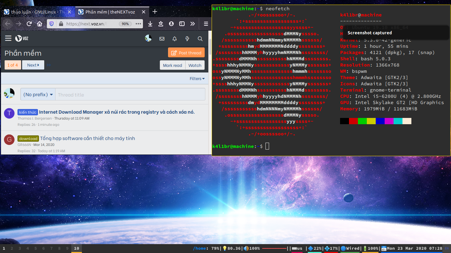Click the red neofetch color block
Image resolution: width=451 pixels, height=253 pixels.
pos(353,121)
